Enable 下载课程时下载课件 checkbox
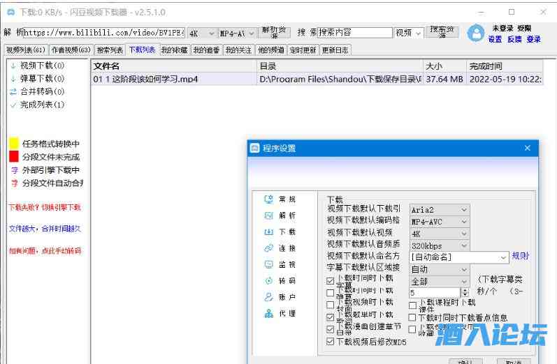This screenshot has height=364, width=557. (x=412, y=305)
